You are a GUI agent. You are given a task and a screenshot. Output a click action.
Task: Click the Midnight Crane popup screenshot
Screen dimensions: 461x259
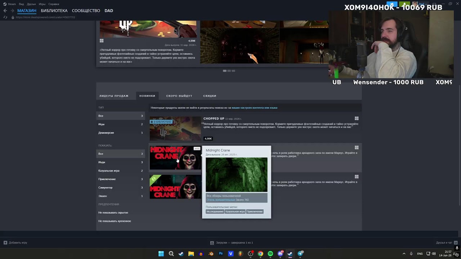[237, 174]
